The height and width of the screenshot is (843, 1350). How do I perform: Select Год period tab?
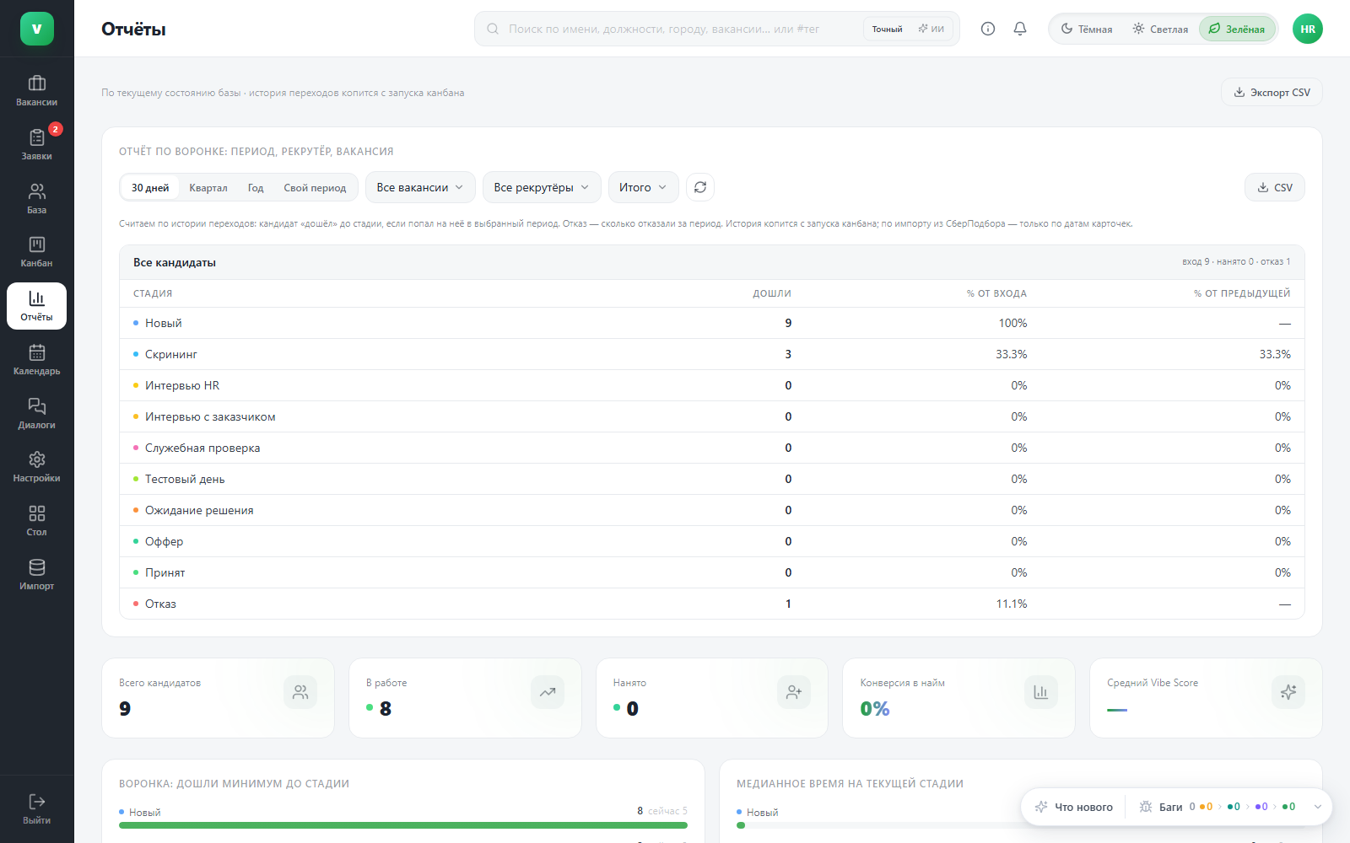coord(256,187)
